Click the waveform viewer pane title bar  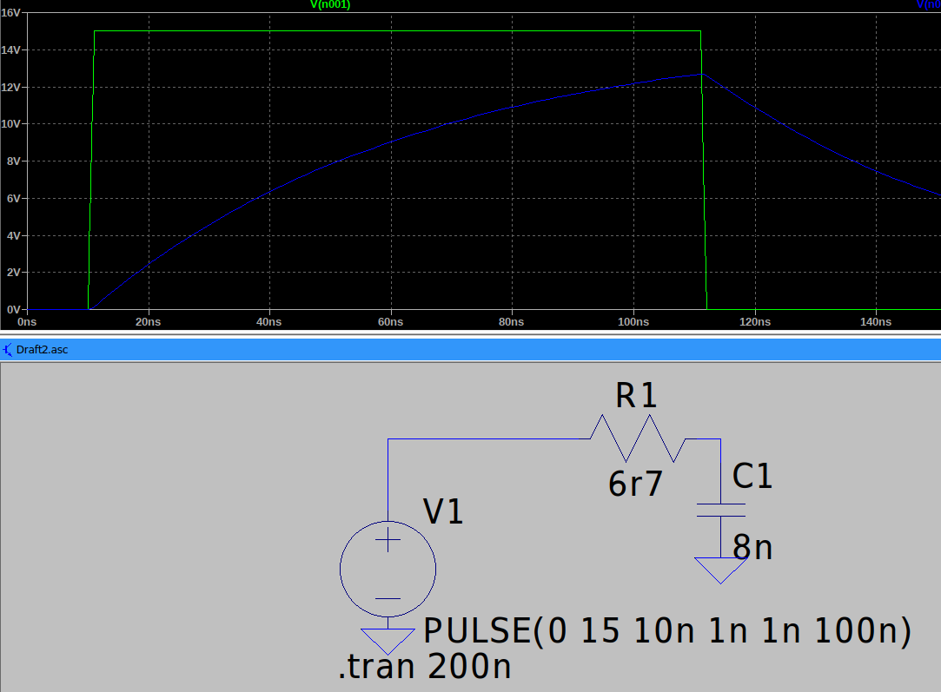(469, 350)
